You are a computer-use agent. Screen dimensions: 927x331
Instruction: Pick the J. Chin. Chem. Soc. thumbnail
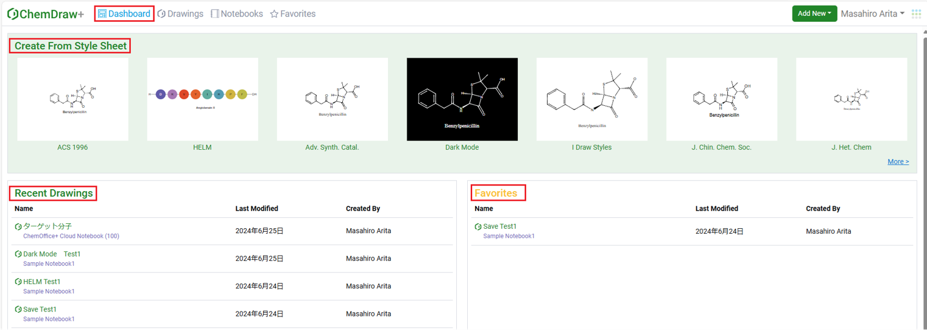pos(721,99)
